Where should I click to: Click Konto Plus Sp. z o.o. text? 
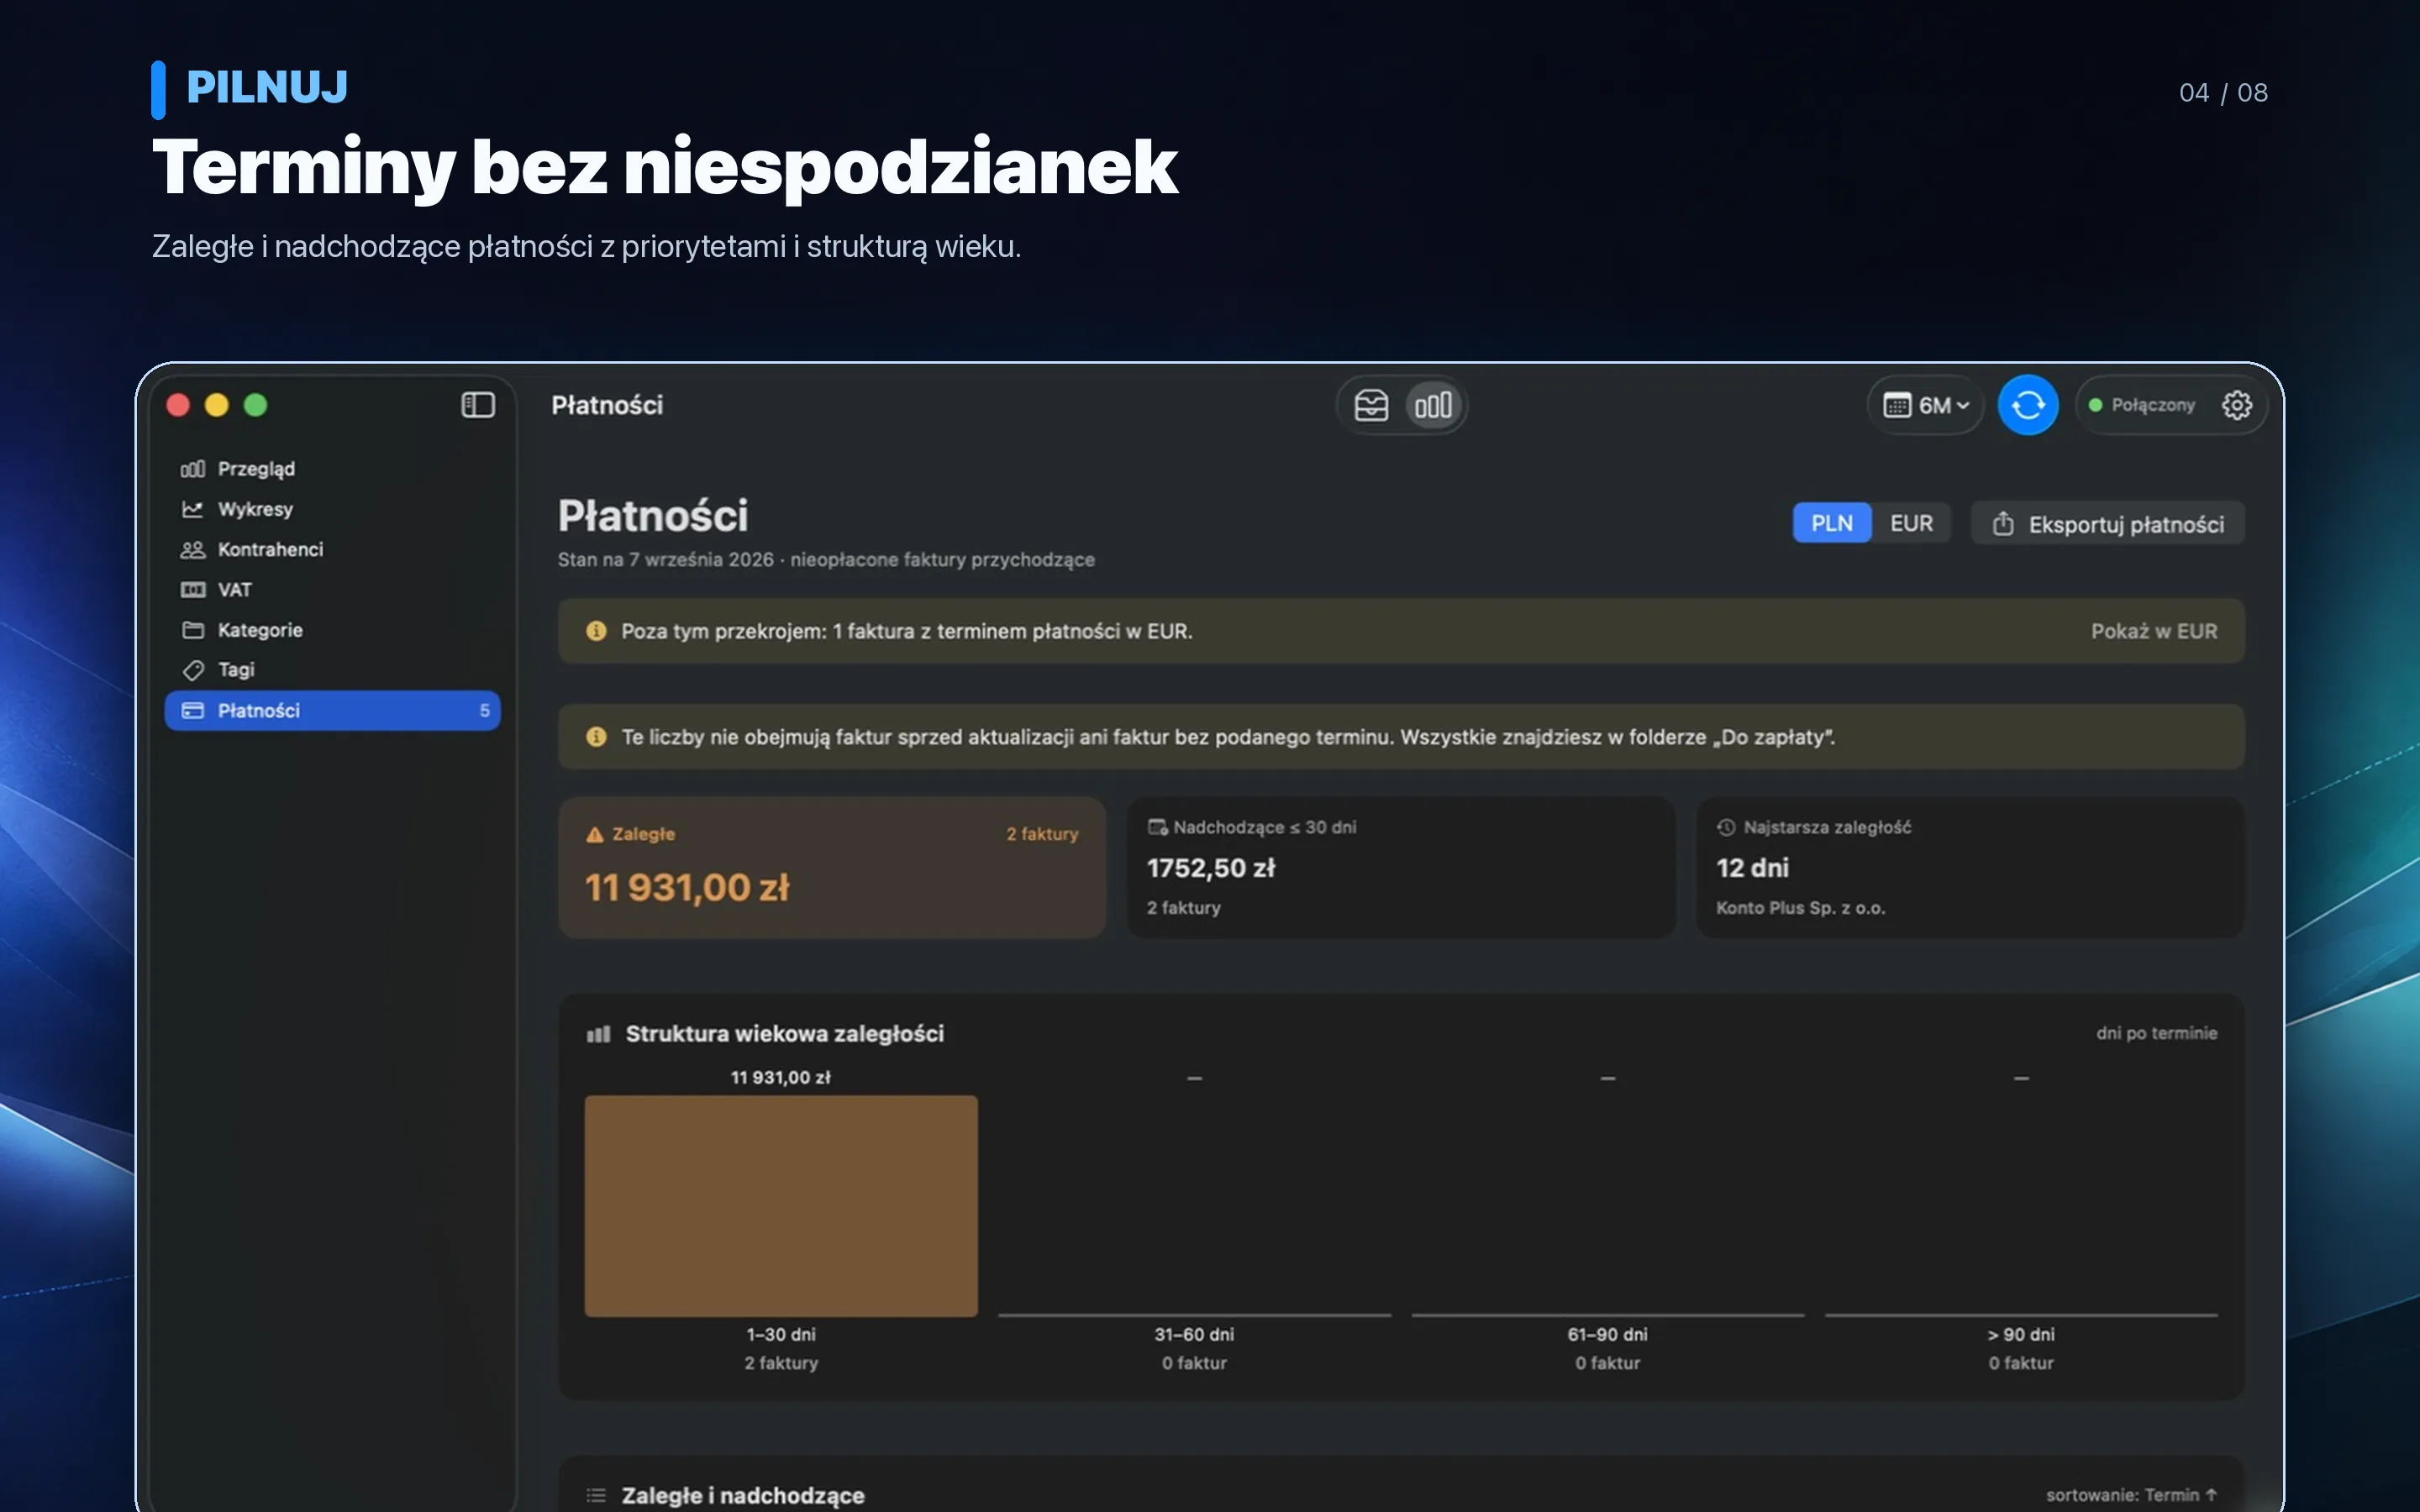click(x=1800, y=908)
